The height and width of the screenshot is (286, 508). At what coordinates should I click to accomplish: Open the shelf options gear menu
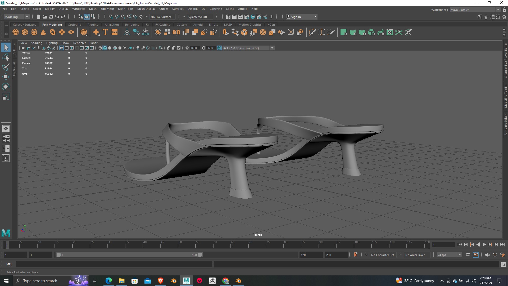point(6,34)
